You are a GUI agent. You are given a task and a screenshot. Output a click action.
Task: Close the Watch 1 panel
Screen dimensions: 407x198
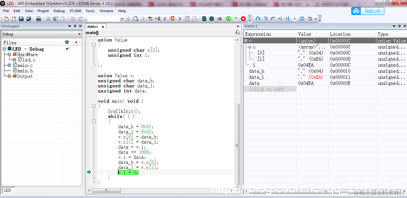(404, 26)
